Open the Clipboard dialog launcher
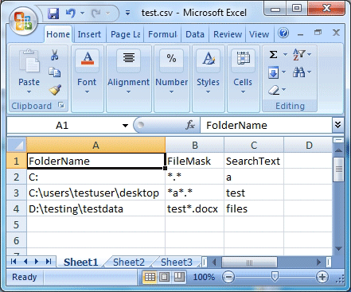 click(61, 106)
